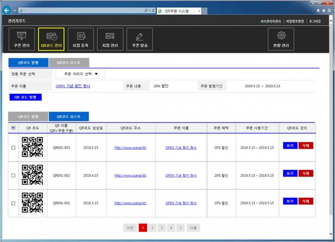
Task: Click QR code image for QR001-003
Action: 33,147
